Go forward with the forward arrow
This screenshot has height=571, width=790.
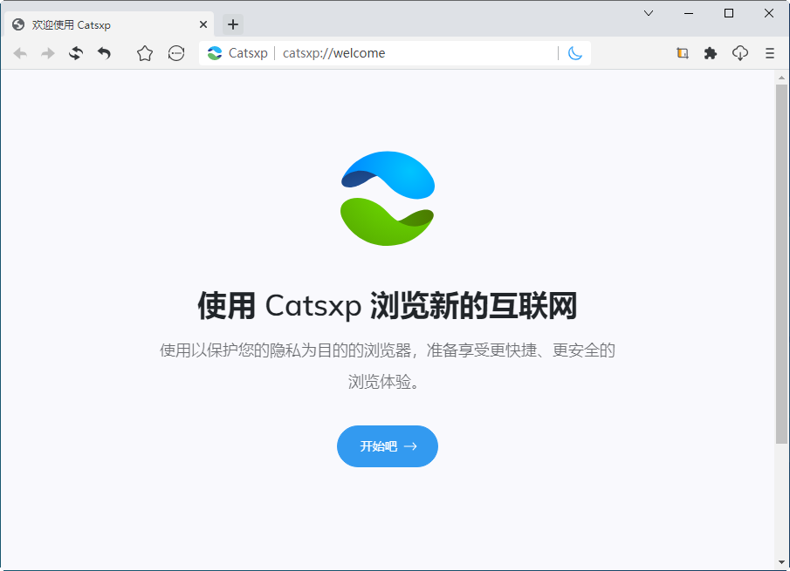[48, 53]
